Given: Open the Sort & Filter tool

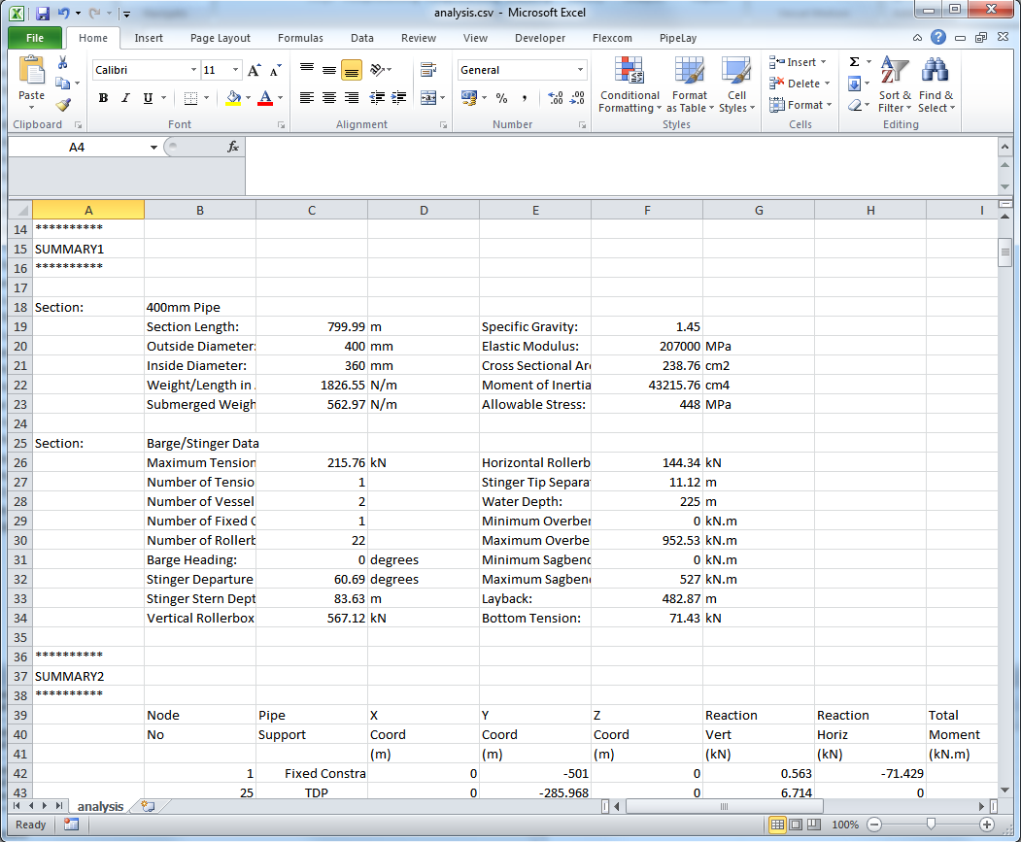Looking at the screenshot, I should 895,84.
